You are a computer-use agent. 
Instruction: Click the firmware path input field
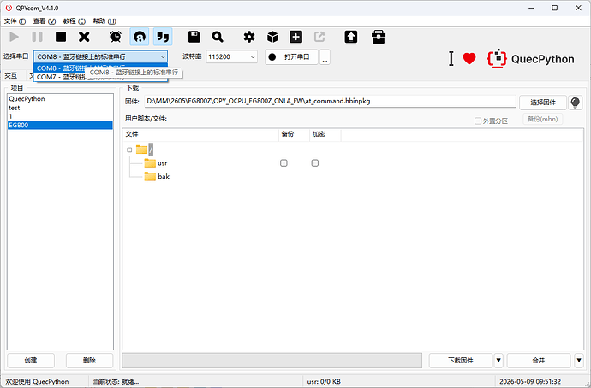(x=330, y=101)
